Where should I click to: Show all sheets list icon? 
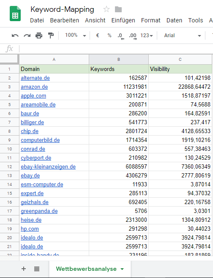(37, 269)
